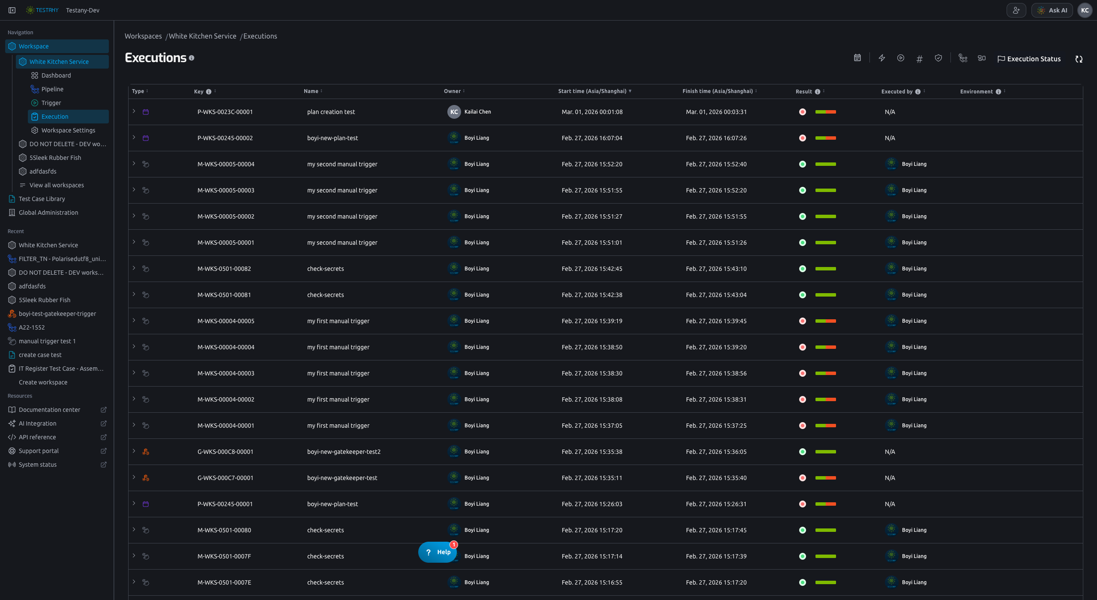This screenshot has width=1097, height=600.
Task: Click the shield check filter icon
Action: (938, 58)
